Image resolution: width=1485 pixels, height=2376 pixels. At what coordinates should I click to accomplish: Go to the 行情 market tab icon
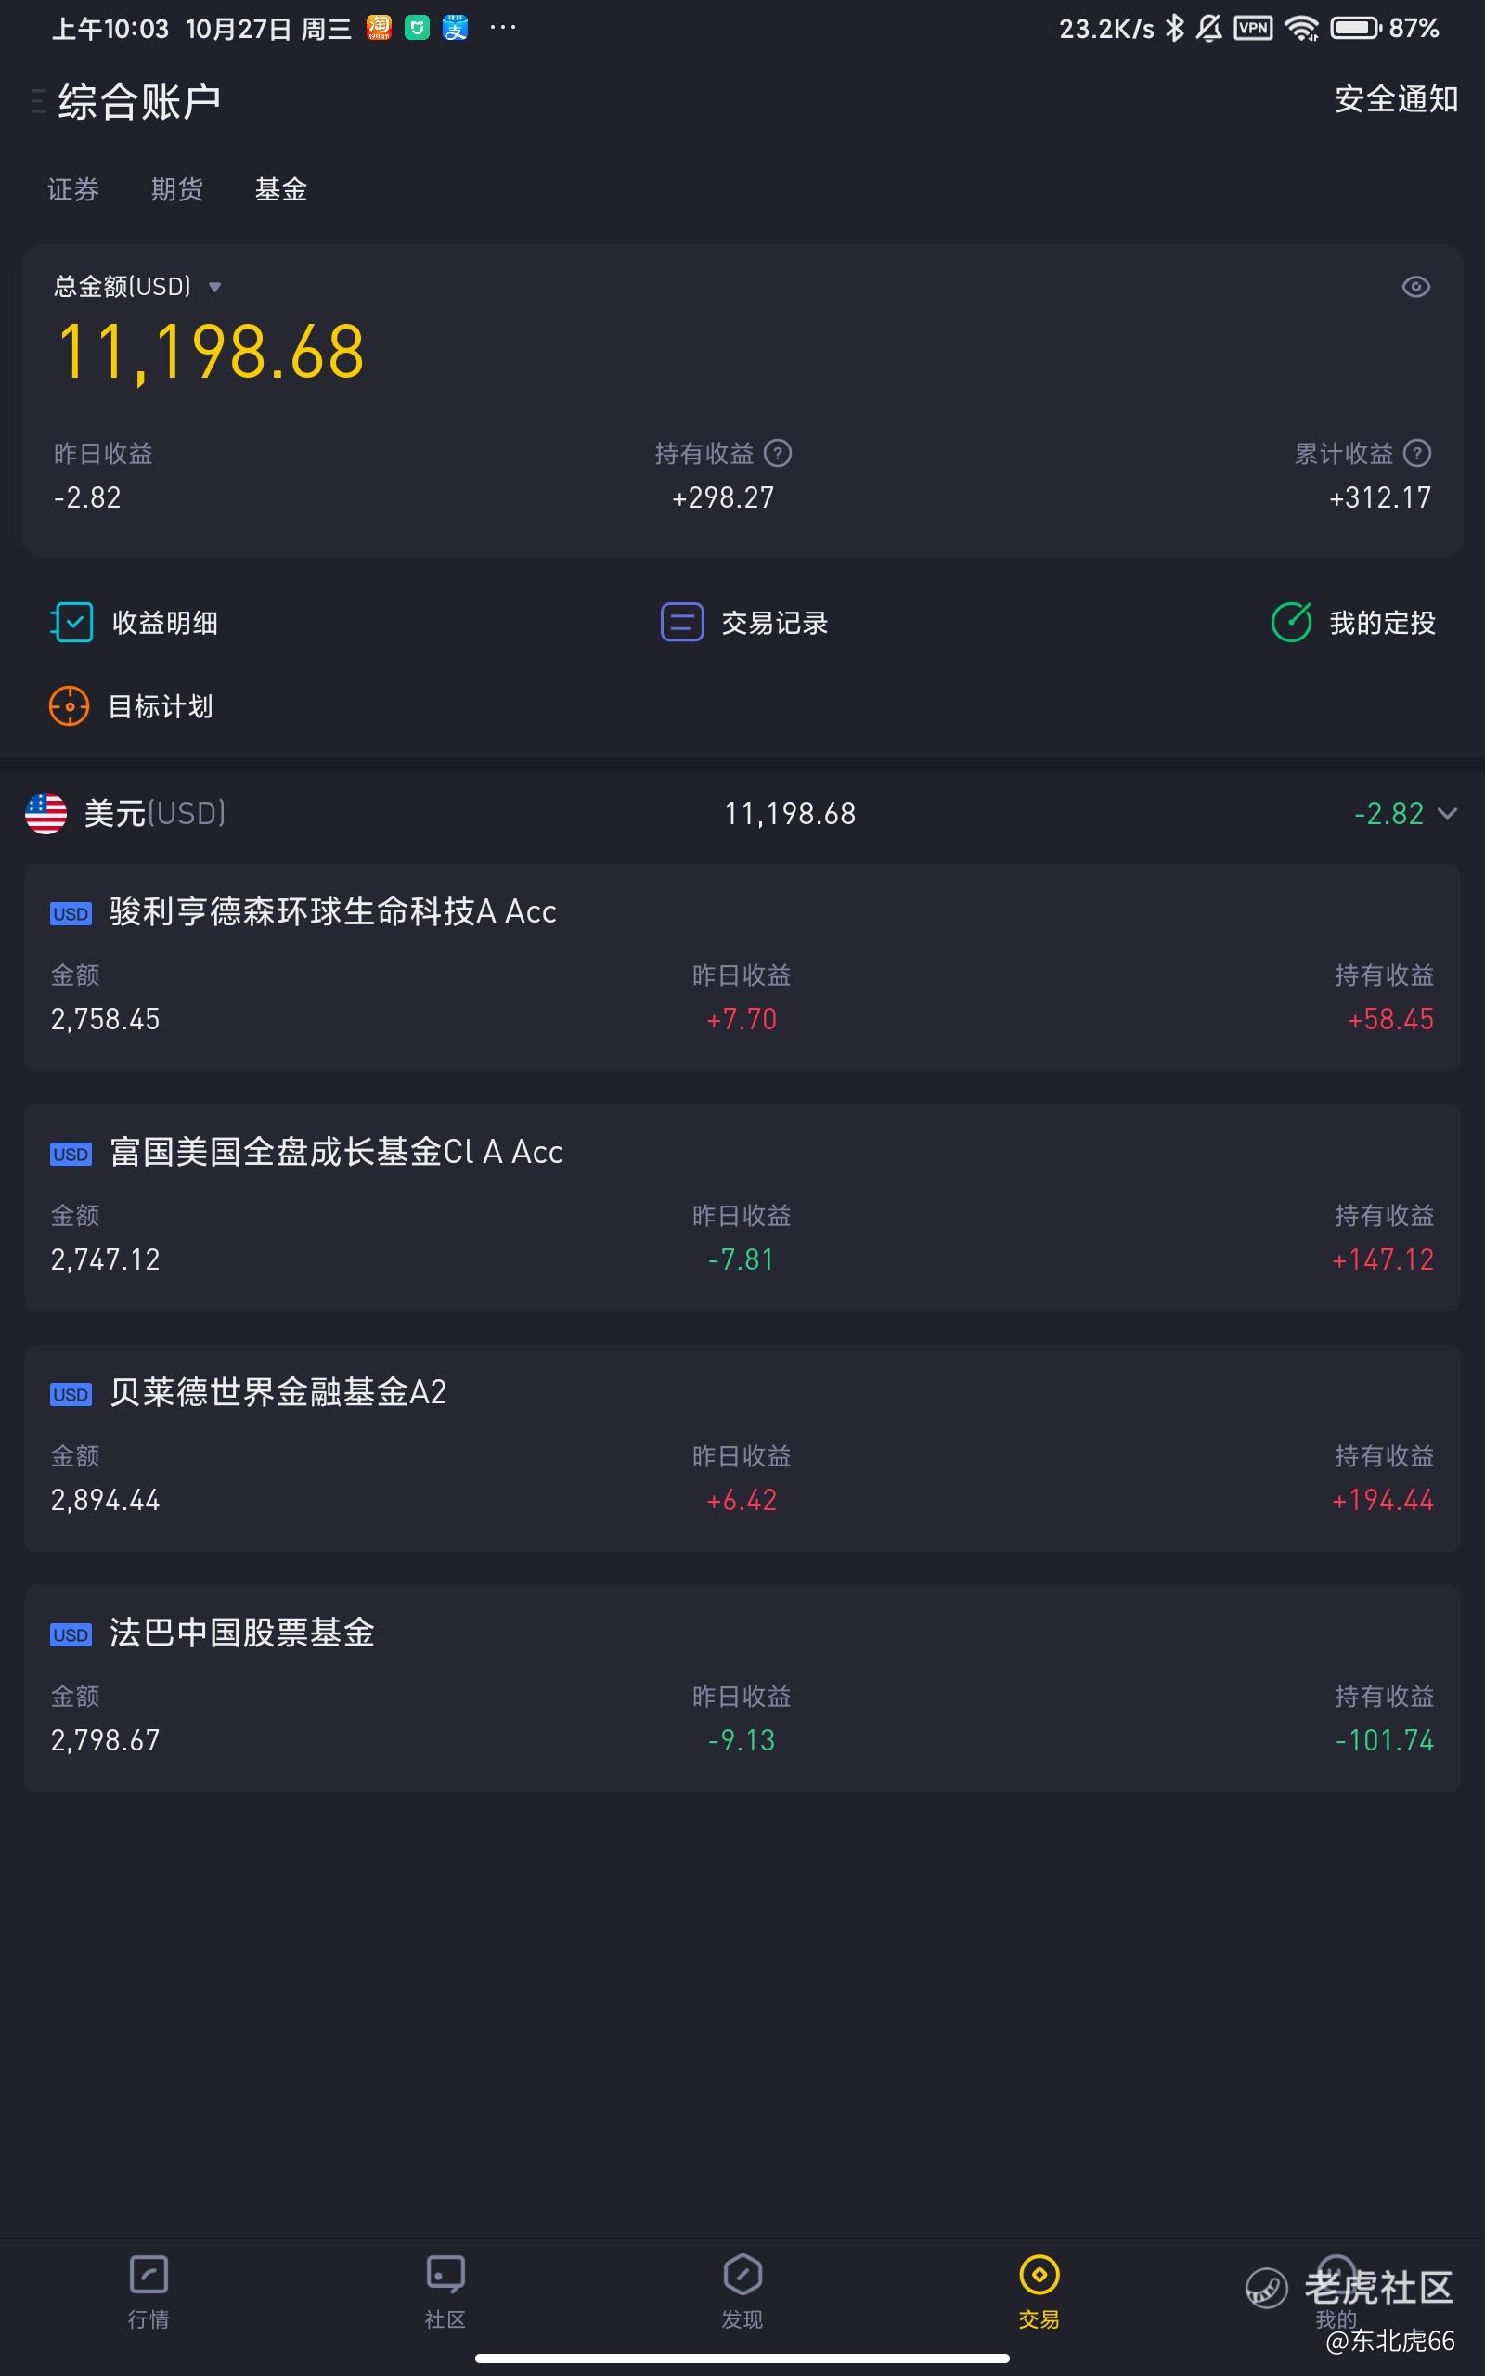pos(148,2274)
